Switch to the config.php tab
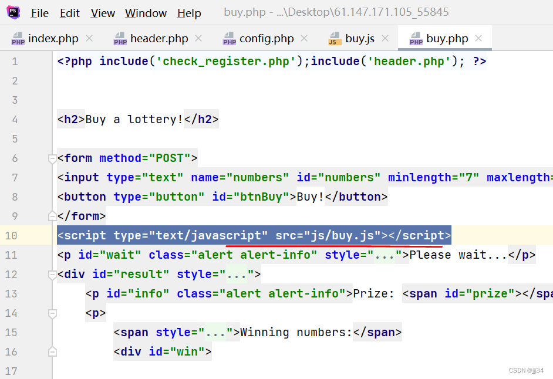 [267, 39]
